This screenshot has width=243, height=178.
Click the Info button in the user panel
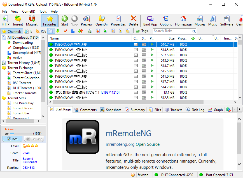click(x=12, y=139)
